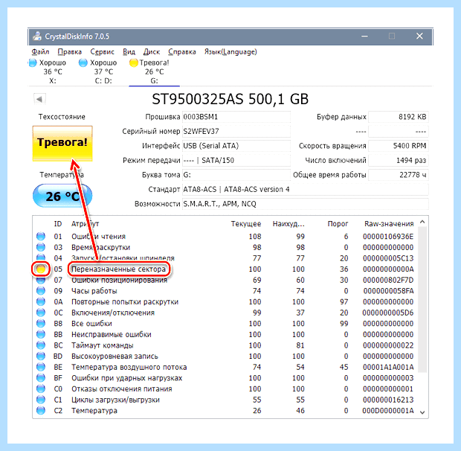Click the blue status icon for attribute BB
The height and width of the screenshot is (451, 461).
pyautogui.click(x=41, y=334)
